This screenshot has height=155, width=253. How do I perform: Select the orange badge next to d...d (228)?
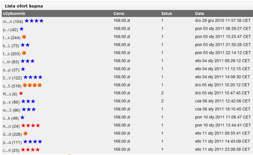point(25,134)
